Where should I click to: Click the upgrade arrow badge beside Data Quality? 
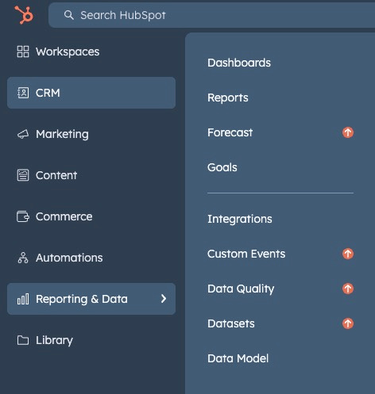[x=348, y=289]
